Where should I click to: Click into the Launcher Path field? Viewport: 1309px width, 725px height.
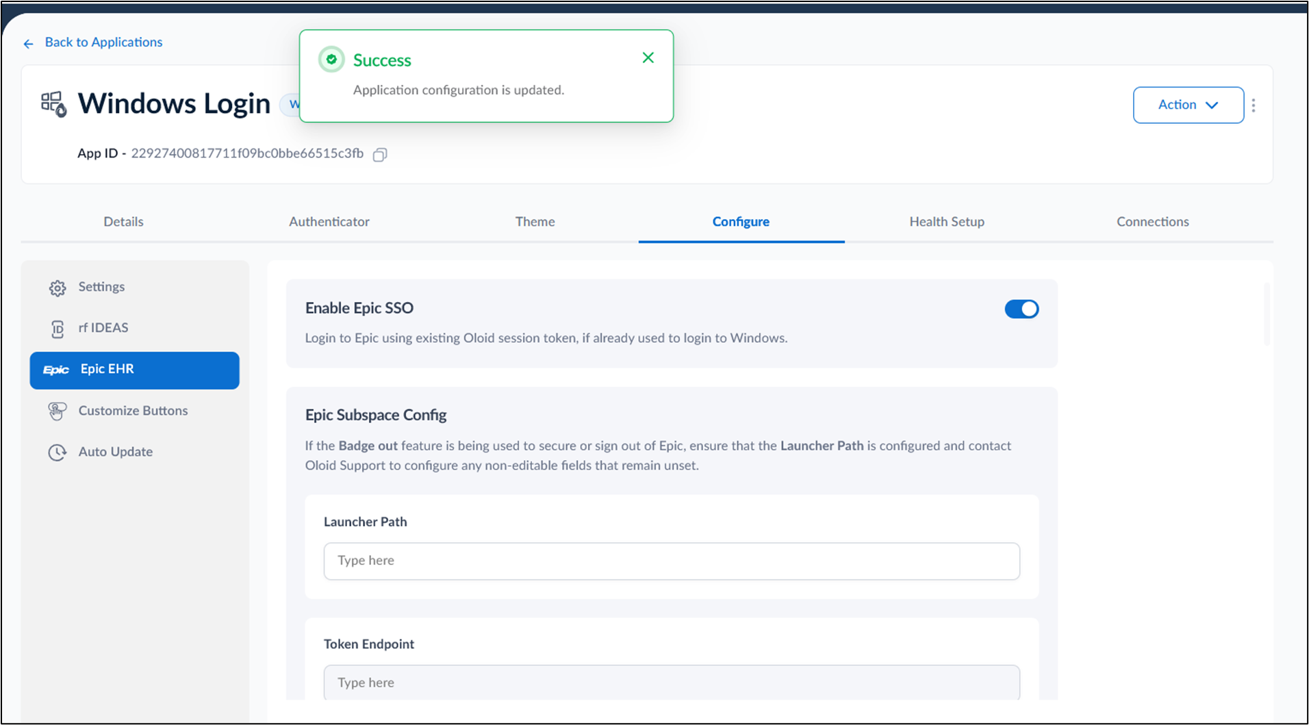coord(672,561)
